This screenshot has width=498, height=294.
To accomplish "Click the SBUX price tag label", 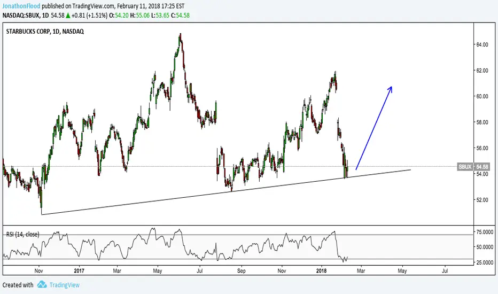I will [x=465, y=167].
